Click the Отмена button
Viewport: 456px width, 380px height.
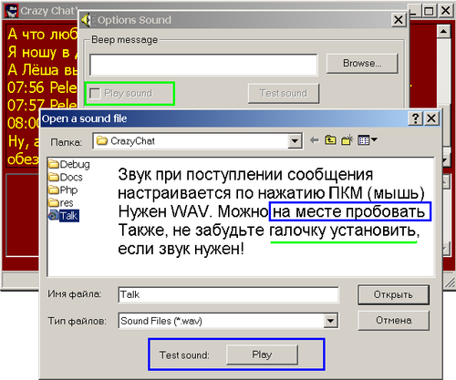point(394,320)
